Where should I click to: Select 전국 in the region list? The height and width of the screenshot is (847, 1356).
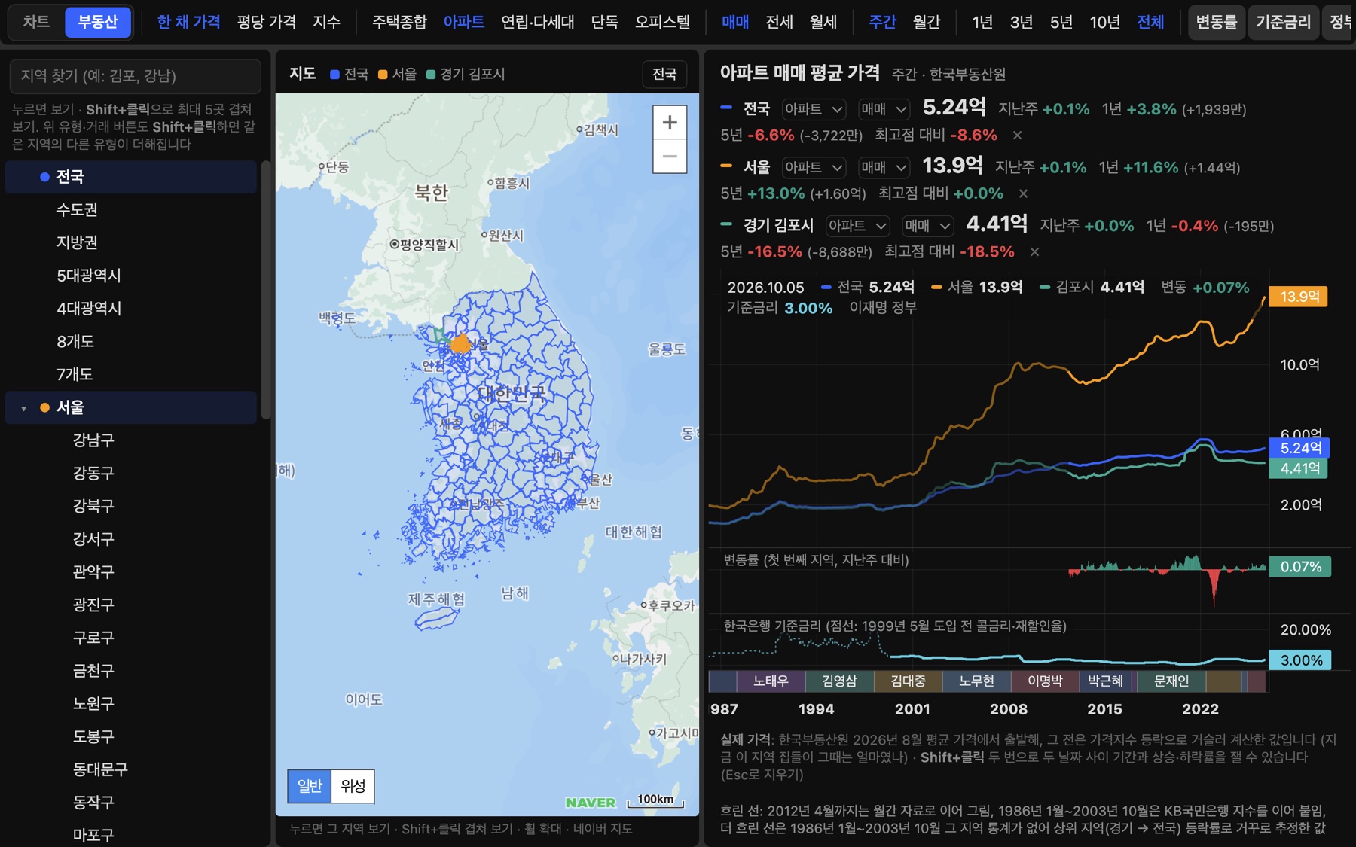pos(131,177)
